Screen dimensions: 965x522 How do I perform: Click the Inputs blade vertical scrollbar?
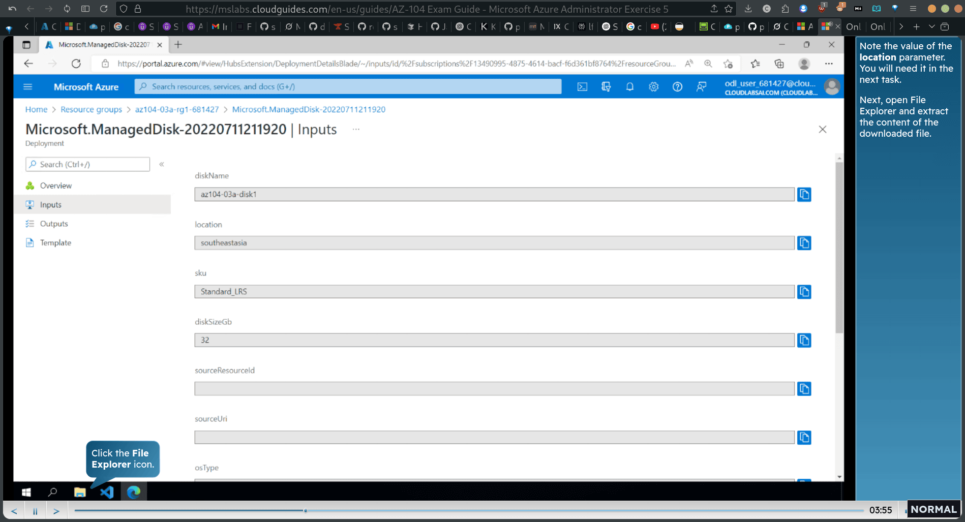pos(839,248)
